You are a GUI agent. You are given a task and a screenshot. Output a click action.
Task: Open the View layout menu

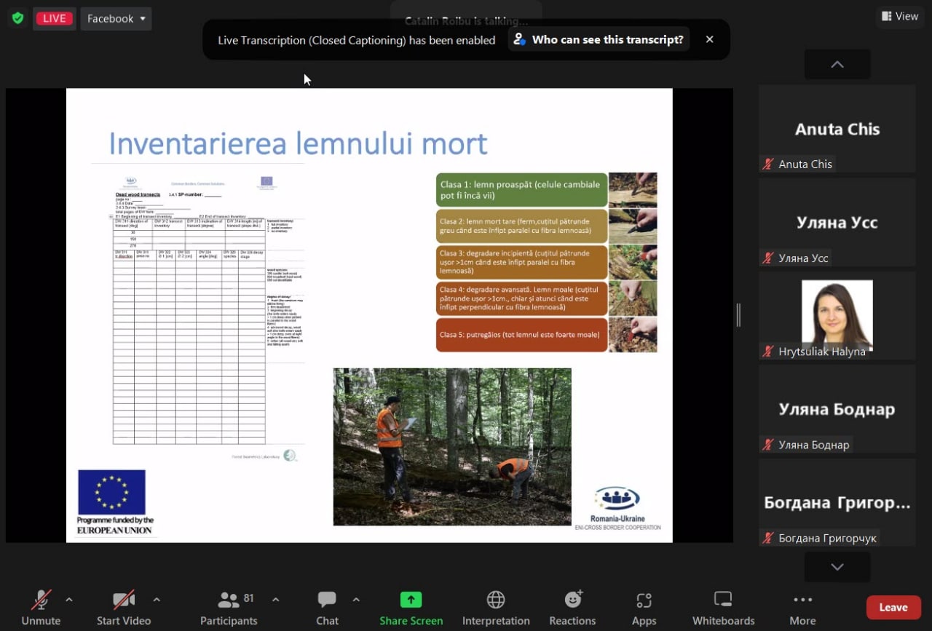(x=899, y=16)
